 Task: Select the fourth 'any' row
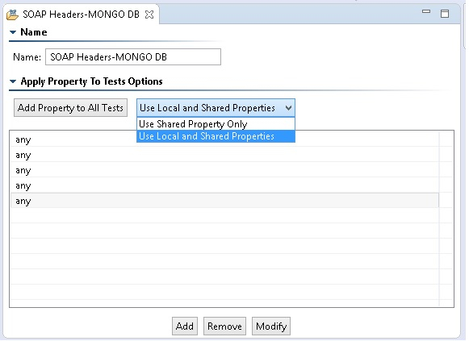click(x=224, y=185)
